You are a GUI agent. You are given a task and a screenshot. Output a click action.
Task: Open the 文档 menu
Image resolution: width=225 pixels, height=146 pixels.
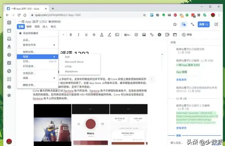[x=21, y=26]
